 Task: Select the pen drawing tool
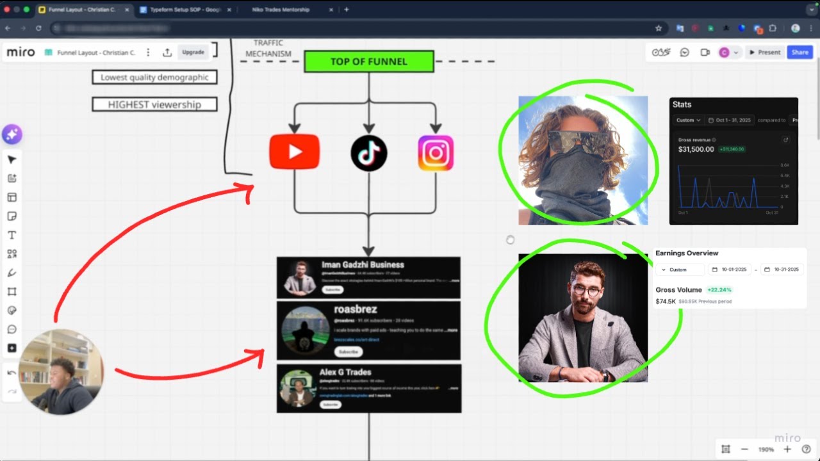click(x=12, y=273)
